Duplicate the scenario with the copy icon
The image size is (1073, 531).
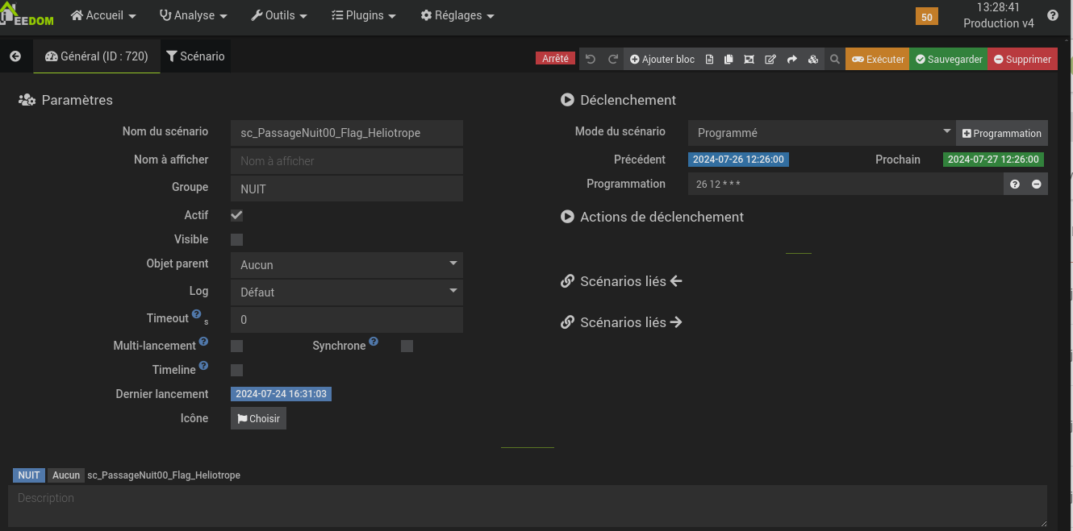[729, 59]
